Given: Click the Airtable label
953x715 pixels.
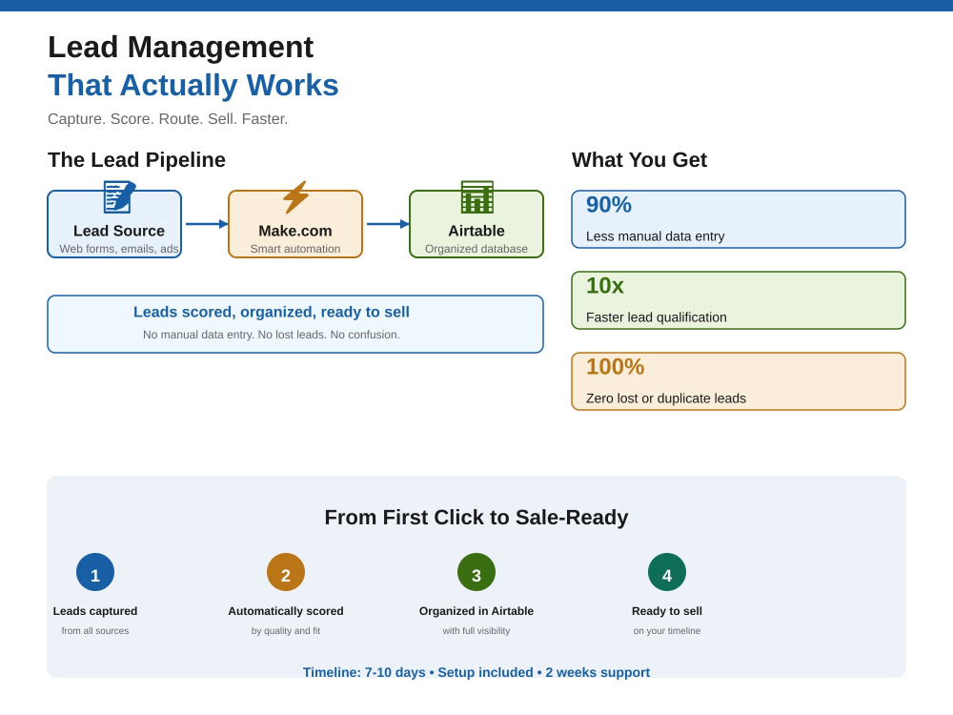Looking at the screenshot, I should point(476,231).
